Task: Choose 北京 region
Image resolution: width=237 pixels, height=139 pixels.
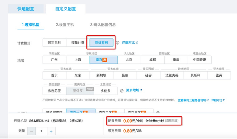Action: pos(129,60)
